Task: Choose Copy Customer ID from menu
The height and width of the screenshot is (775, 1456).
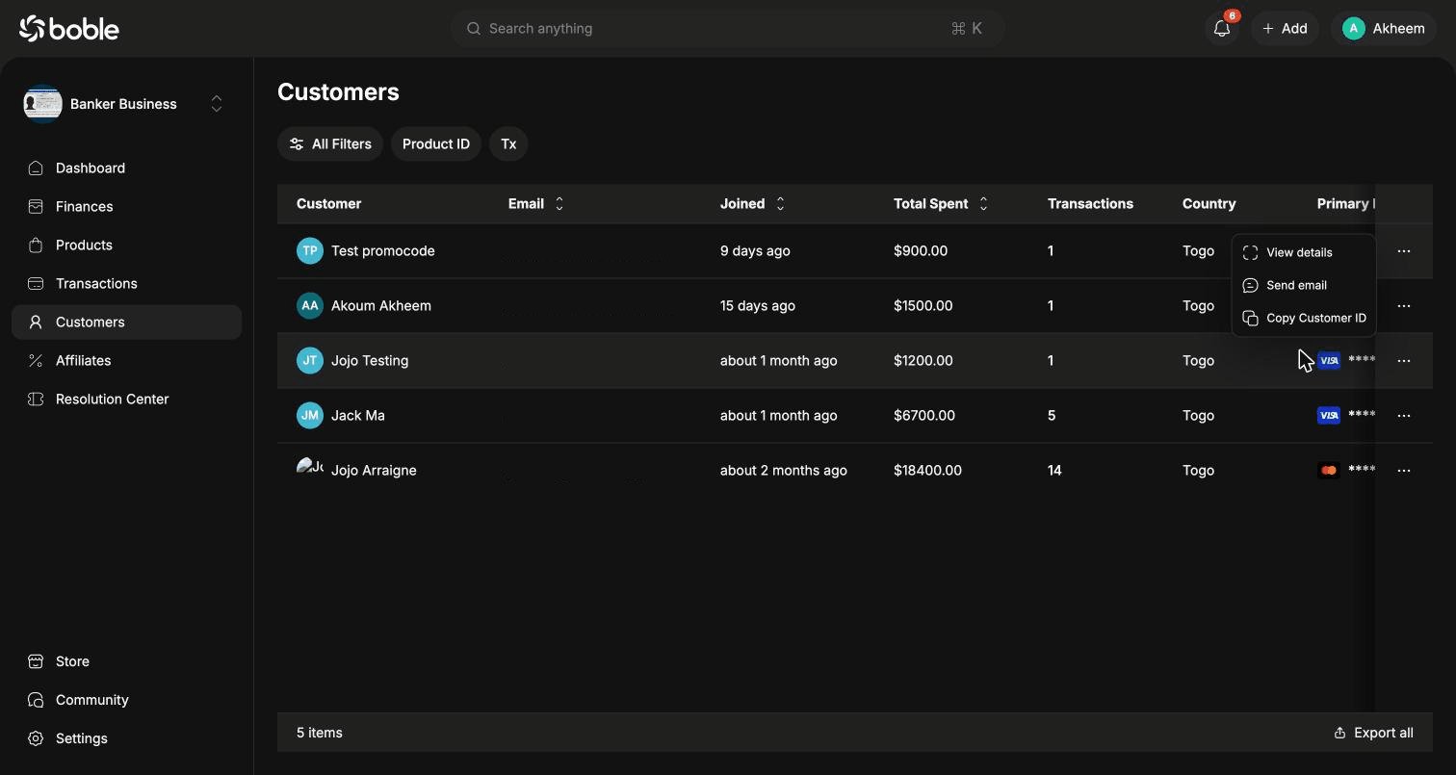Action: coord(1304,318)
